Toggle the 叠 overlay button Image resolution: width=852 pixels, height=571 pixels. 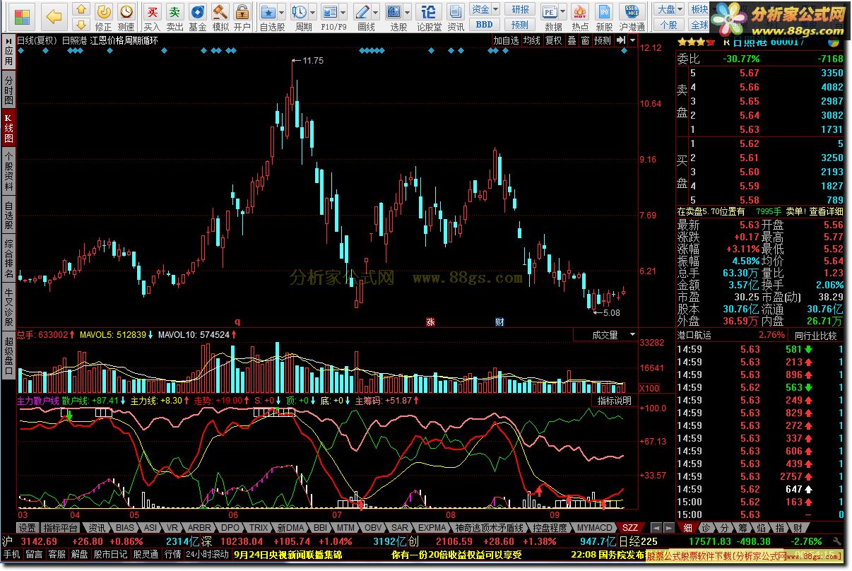tap(572, 41)
